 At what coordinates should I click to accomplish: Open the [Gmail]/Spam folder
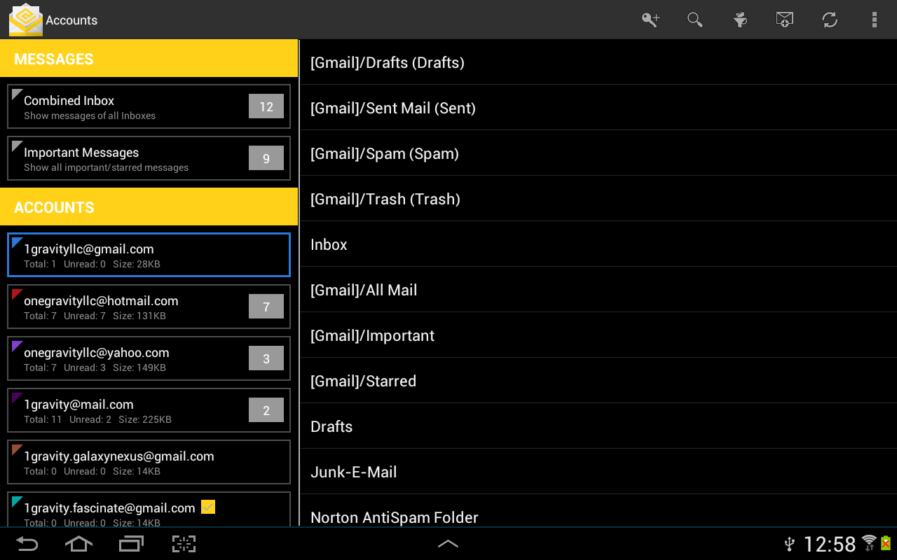[x=384, y=153]
